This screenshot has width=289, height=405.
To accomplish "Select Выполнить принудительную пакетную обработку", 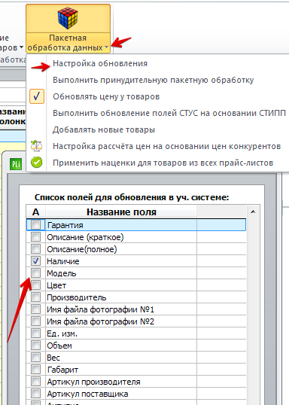I will tap(153, 80).
